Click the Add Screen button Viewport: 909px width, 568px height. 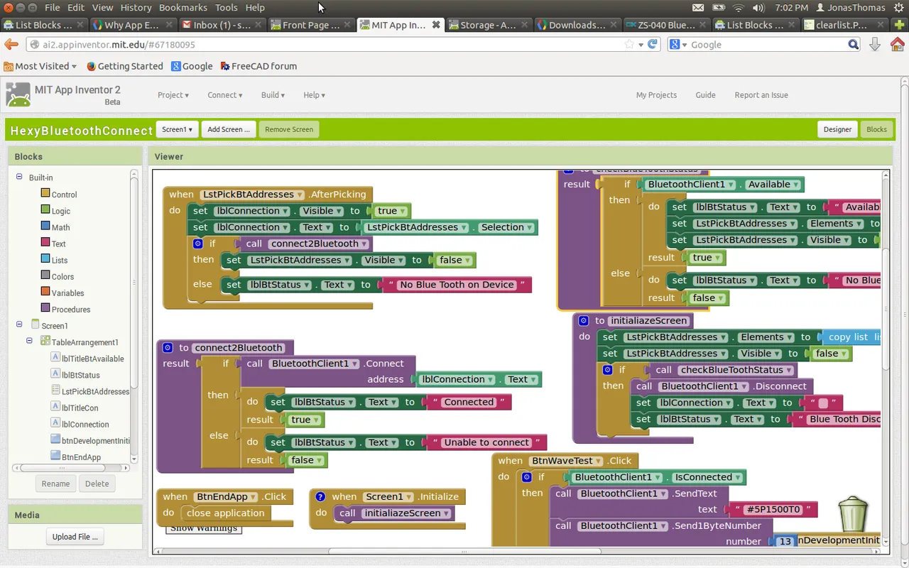coord(228,129)
